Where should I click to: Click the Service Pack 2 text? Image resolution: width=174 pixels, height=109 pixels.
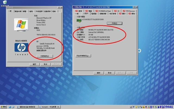[41, 25]
